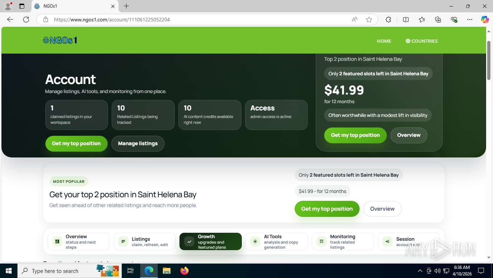Click the claimed listings stat card
493x278 pixels.
pyautogui.click(x=76, y=115)
